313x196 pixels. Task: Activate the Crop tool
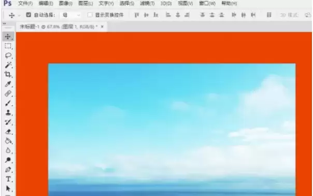8,74
